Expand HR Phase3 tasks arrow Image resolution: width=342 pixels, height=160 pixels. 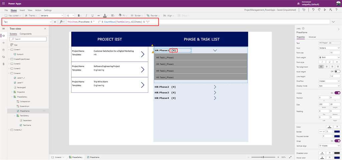tap(215, 92)
